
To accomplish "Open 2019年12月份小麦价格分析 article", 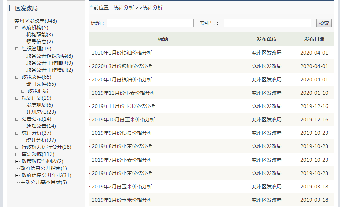I will click(x=123, y=93).
